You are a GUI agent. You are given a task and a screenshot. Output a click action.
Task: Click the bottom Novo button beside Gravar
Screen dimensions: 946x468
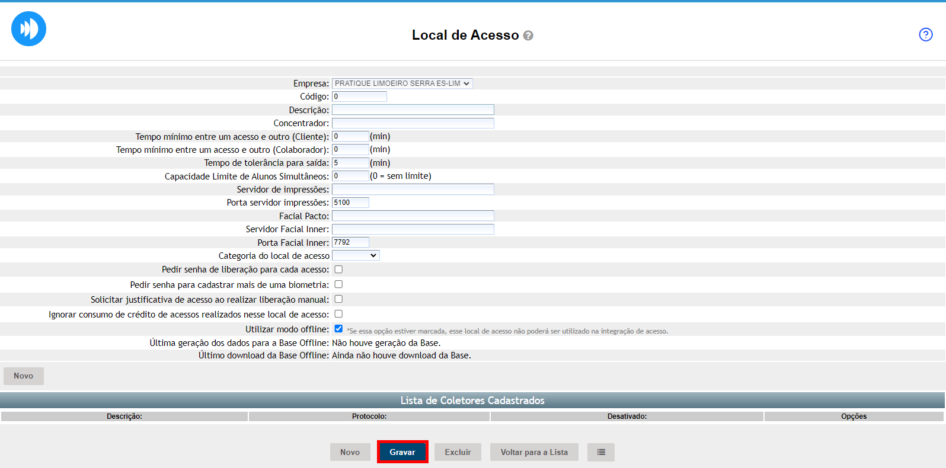tap(350, 452)
